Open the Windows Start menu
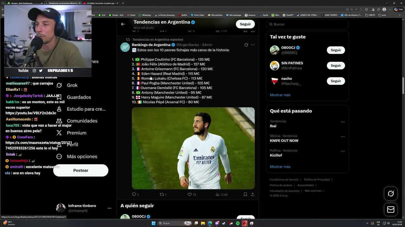The width and height of the screenshot is (405, 227). [x=153, y=223]
